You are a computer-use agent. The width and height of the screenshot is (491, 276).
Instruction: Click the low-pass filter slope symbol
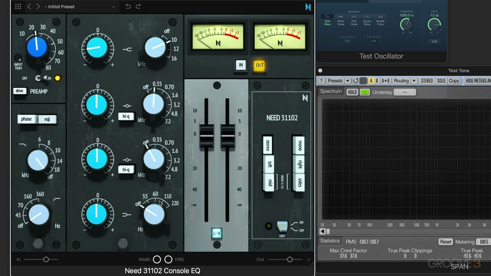point(23,145)
